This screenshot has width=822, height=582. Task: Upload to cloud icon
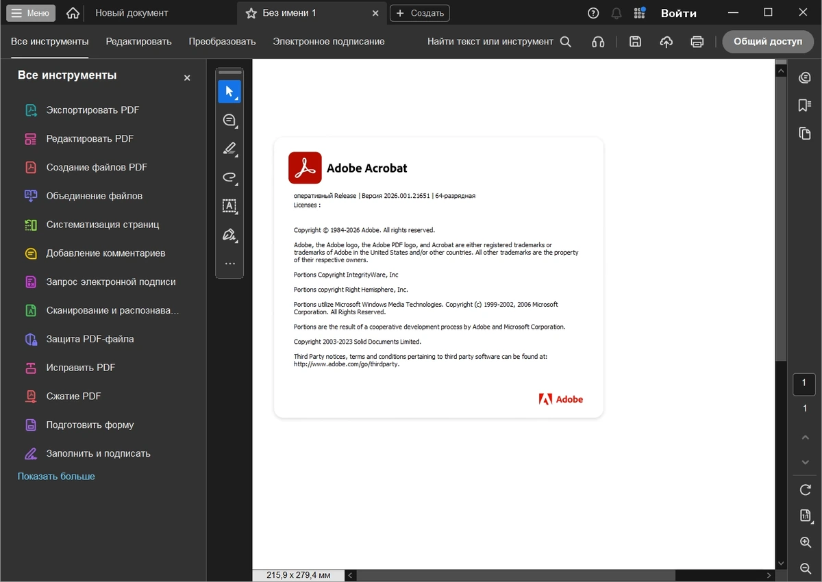(666, 42)
